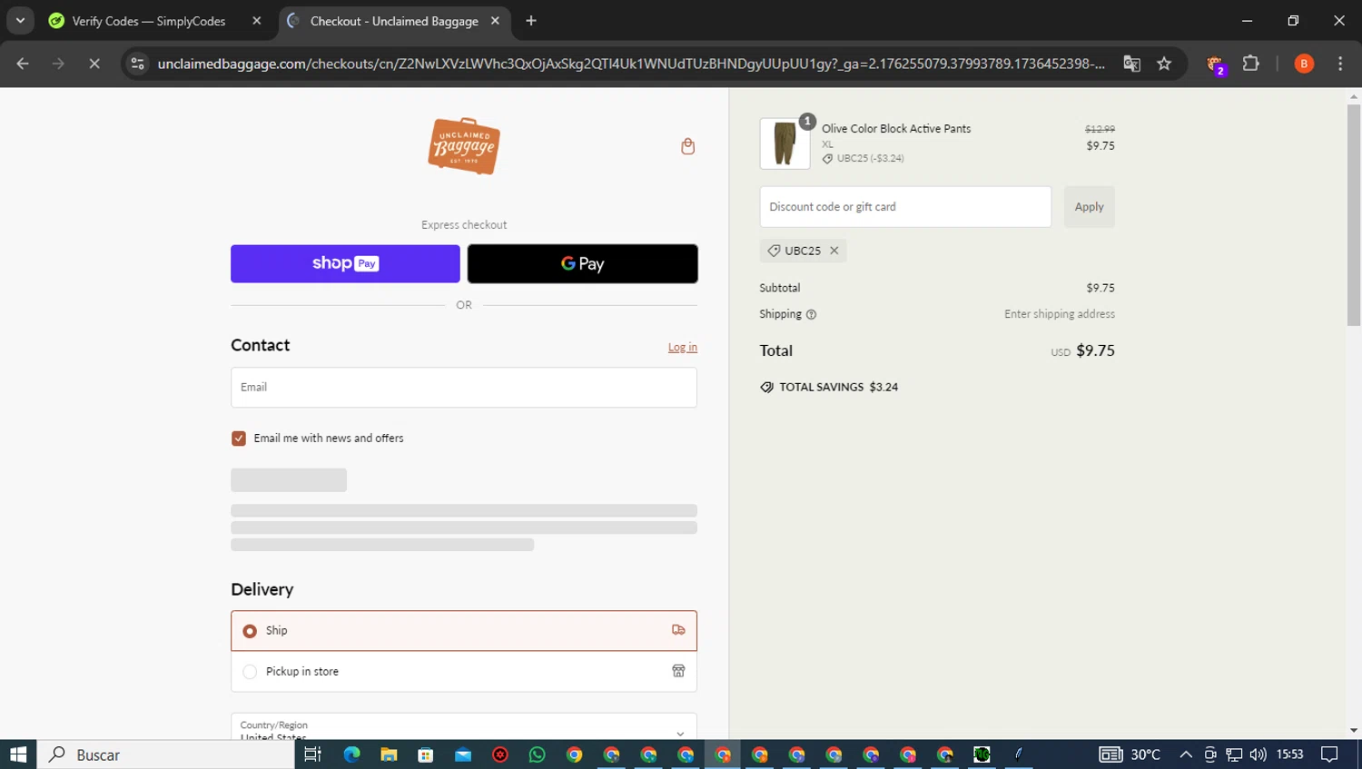Open the Windows Start menu
This screenshot has height=769, width=1362.
pos(18,754)
